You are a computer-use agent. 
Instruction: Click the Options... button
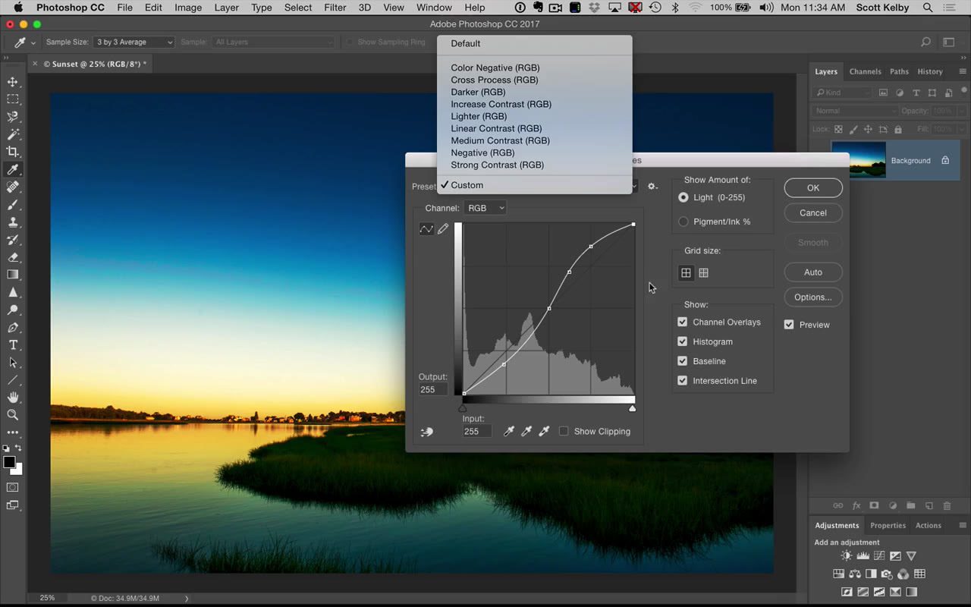coord(812,297)
